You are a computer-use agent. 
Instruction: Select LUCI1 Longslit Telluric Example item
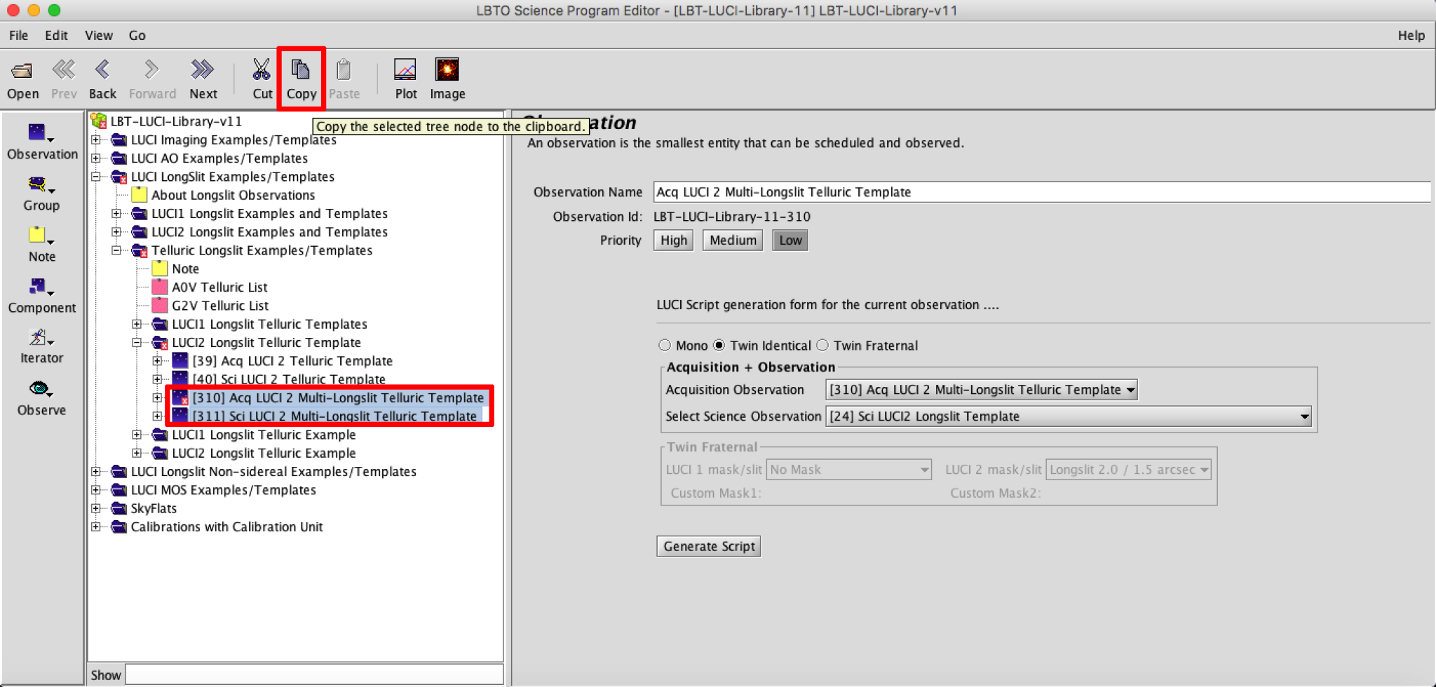click(x=264, y=435)
